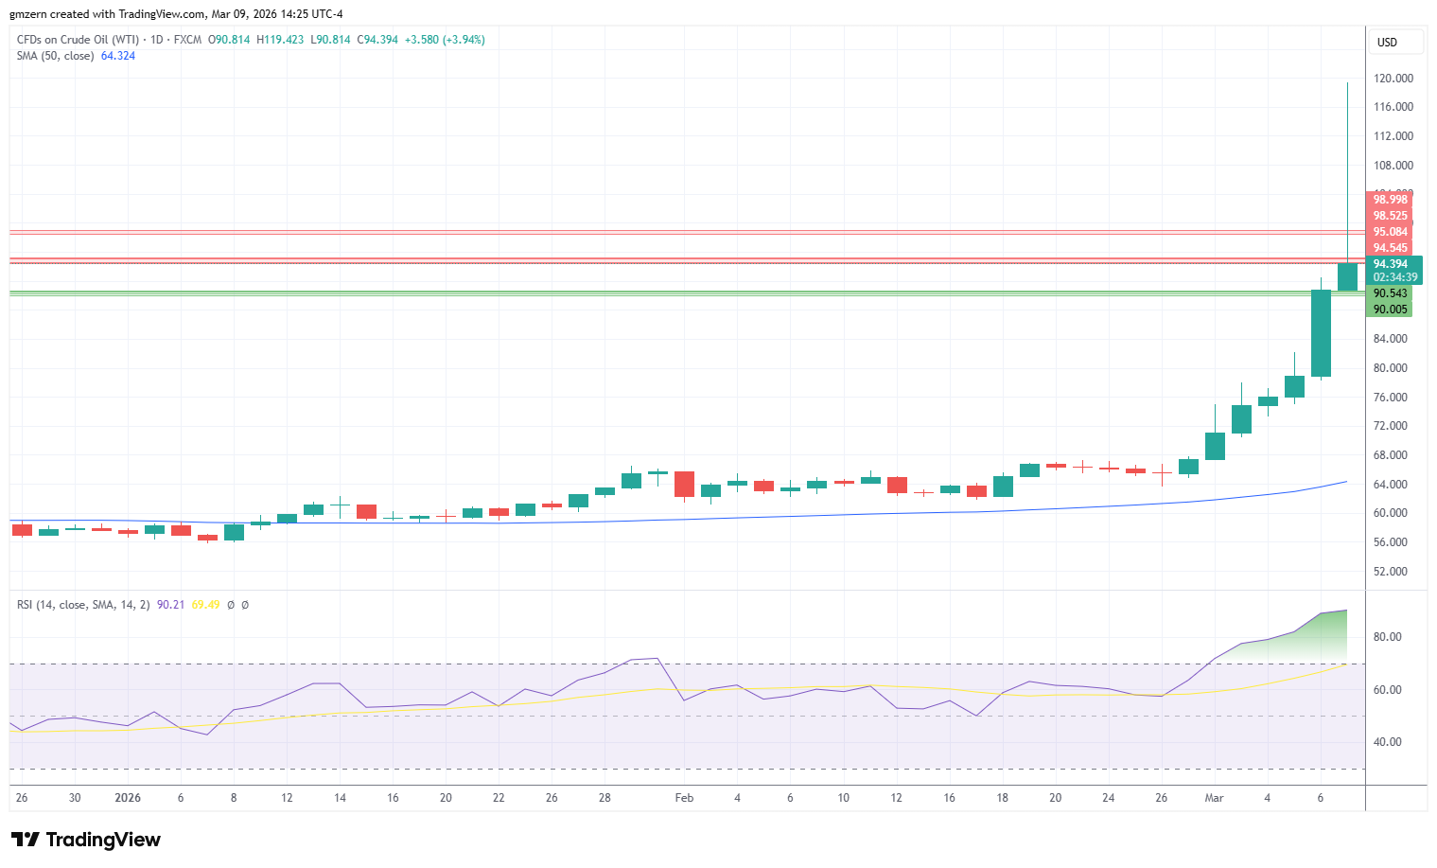Click the FXCM source in the chart title
The height and width of the screenshot is (868, 1437).
[x=187, y=40]
